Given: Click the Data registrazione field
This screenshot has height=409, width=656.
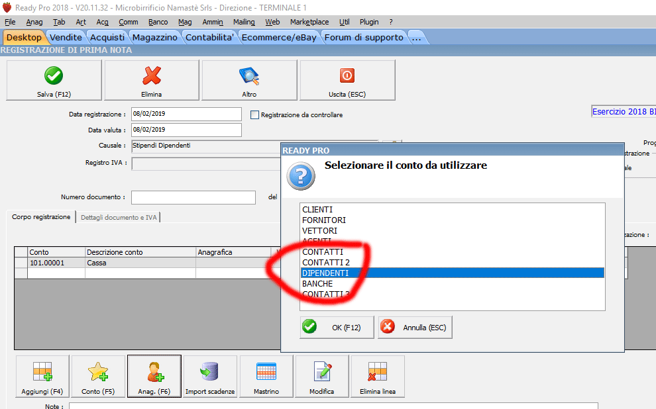Looking at the screenshot, I should click(x=186, y=114).
